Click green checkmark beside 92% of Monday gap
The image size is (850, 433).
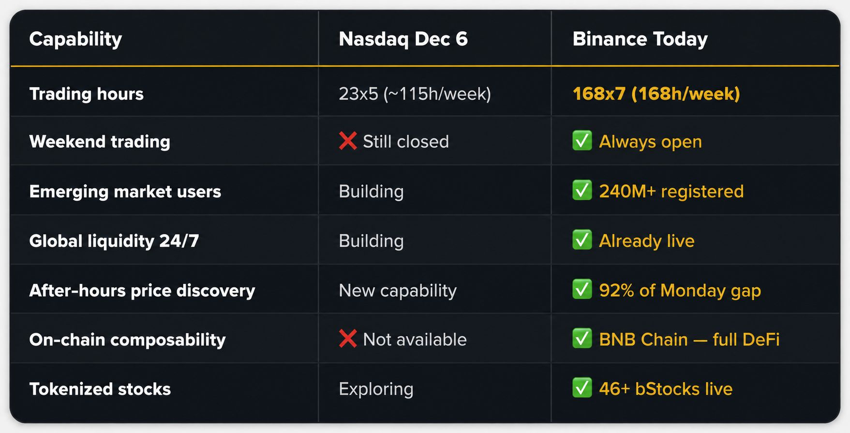[x=582, y=289]
